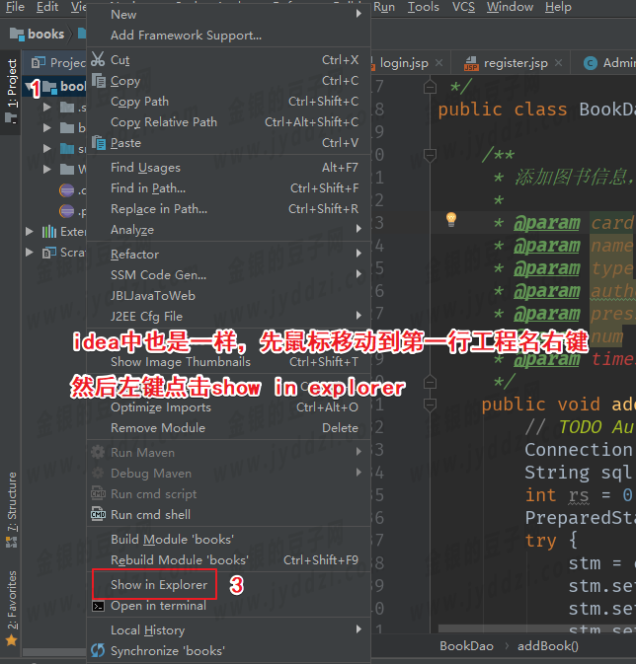Click the Run Maven gear icon
The image size is (636, 664).
pyautogui.click(x=98, y=452)
